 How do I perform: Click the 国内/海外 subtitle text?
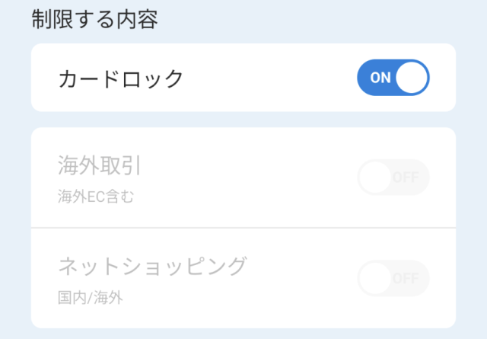click(x=91, y=298)
